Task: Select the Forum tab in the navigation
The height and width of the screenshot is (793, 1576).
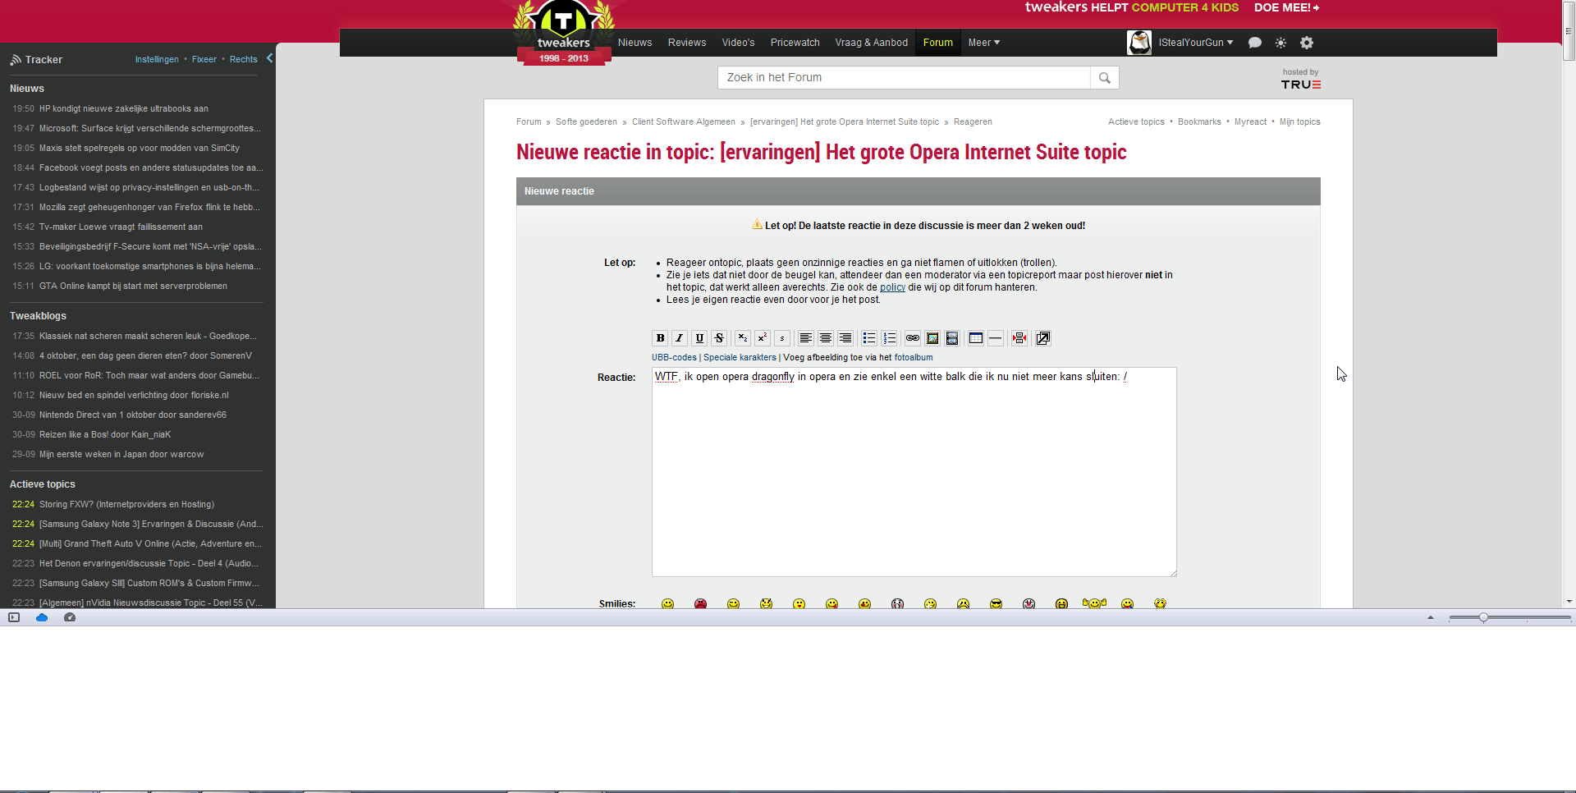Action: point(938,43)
